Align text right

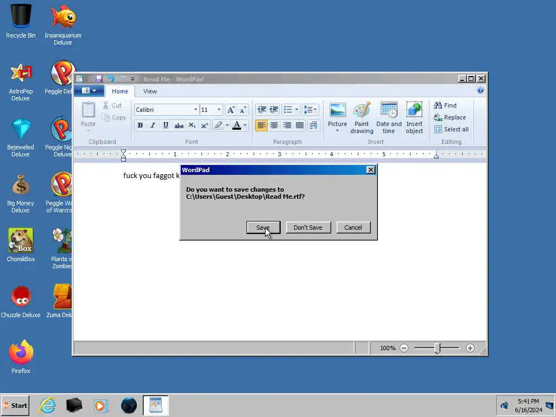[287, 125]
